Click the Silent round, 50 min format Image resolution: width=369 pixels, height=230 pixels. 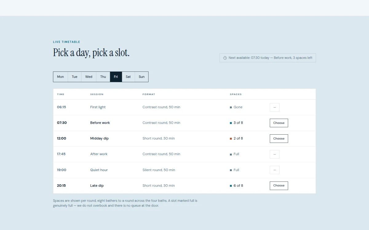tap(159, 170)
